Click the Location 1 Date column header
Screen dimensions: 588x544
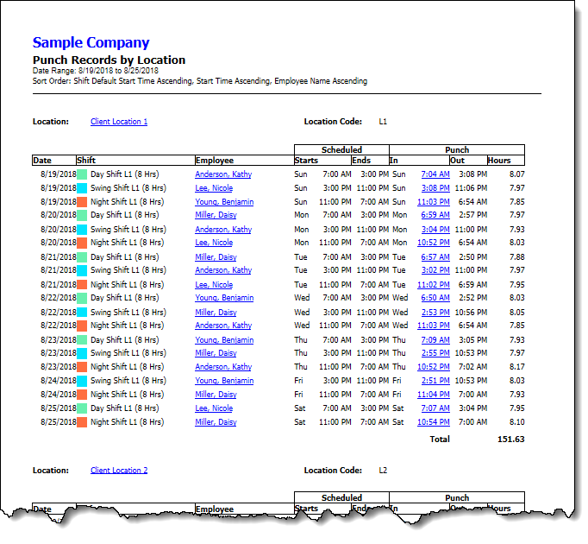[x=54, y=160]
